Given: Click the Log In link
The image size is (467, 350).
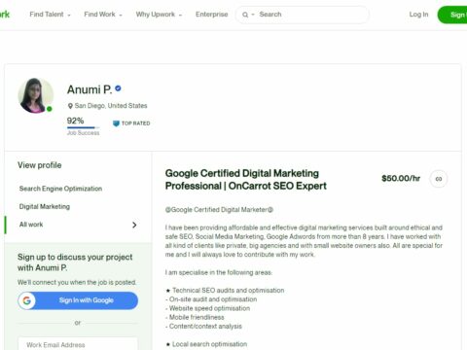Looking at the screenshot, I should coord(418,15).
